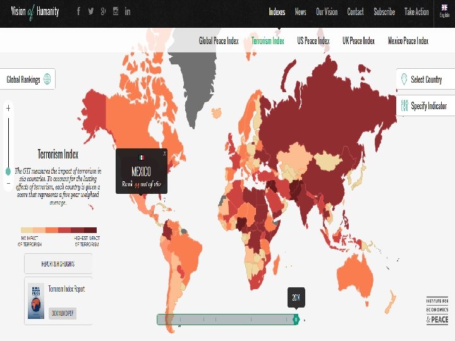Click the sliders icon beside Specify Indicator

tap(404, 105)
